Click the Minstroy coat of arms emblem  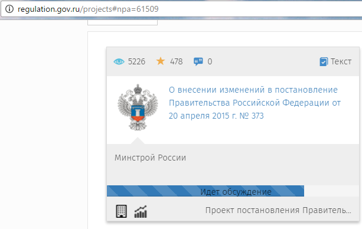(x=138, y=107)
